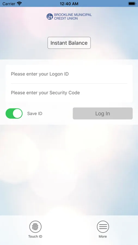Focus the Logon ID input field
The width and height of the screenshot is (138, 245).
click(69, 74)
